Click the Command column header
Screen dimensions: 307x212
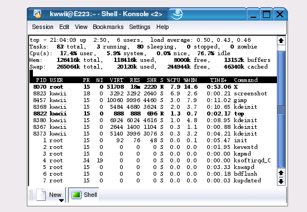click(x=246, y=80)
